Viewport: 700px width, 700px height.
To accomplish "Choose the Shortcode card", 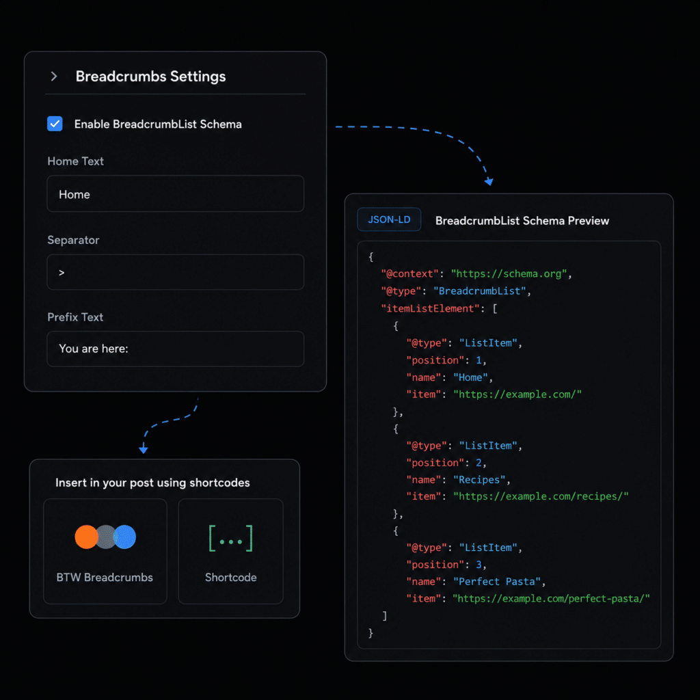I will pyautogui.click(x=231, y=552).
